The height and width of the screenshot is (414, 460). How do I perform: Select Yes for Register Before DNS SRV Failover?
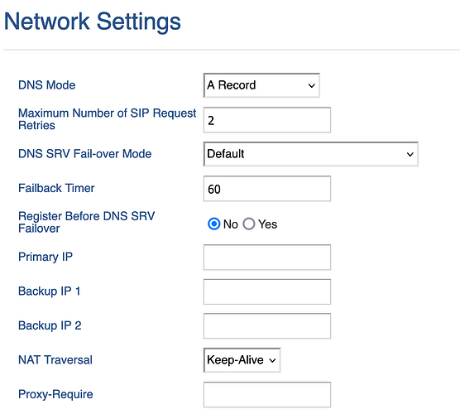[249, 224]
